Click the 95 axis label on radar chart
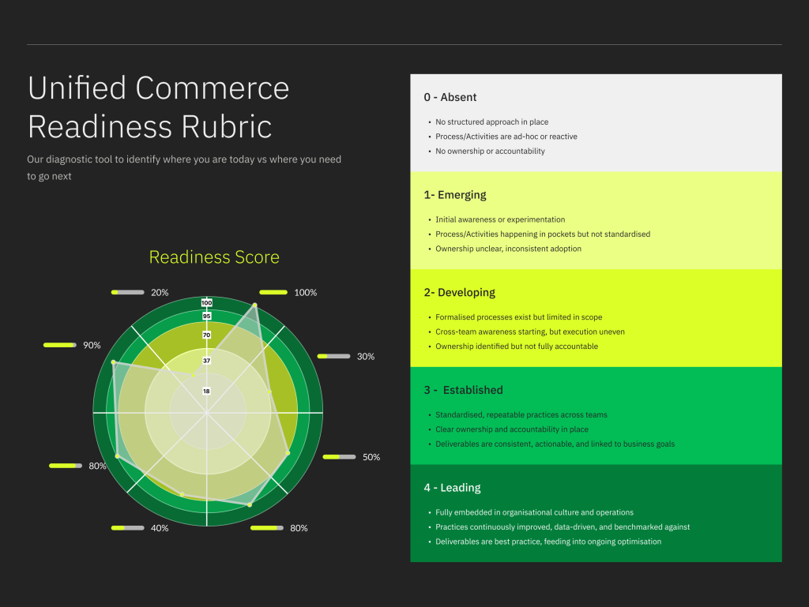The height and width of the screenshot is (607, 809). (207, 317)
